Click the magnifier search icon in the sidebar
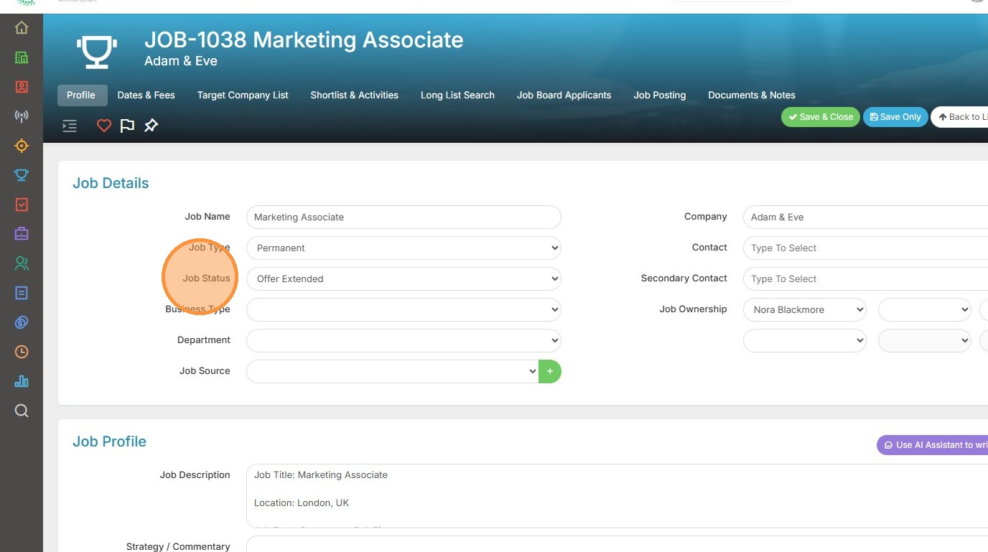The height and width of the screenshot is (552, 988). (x=22, y=411)
